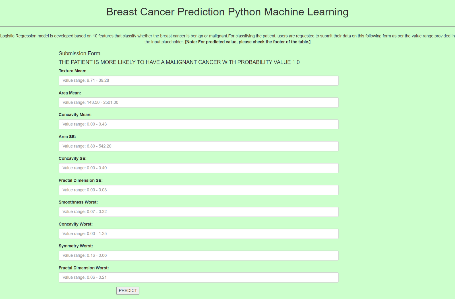This screenshot has height=305, width=455.
Task: Focus the Concavity SE input box
Action: click(x=198, y=168)
